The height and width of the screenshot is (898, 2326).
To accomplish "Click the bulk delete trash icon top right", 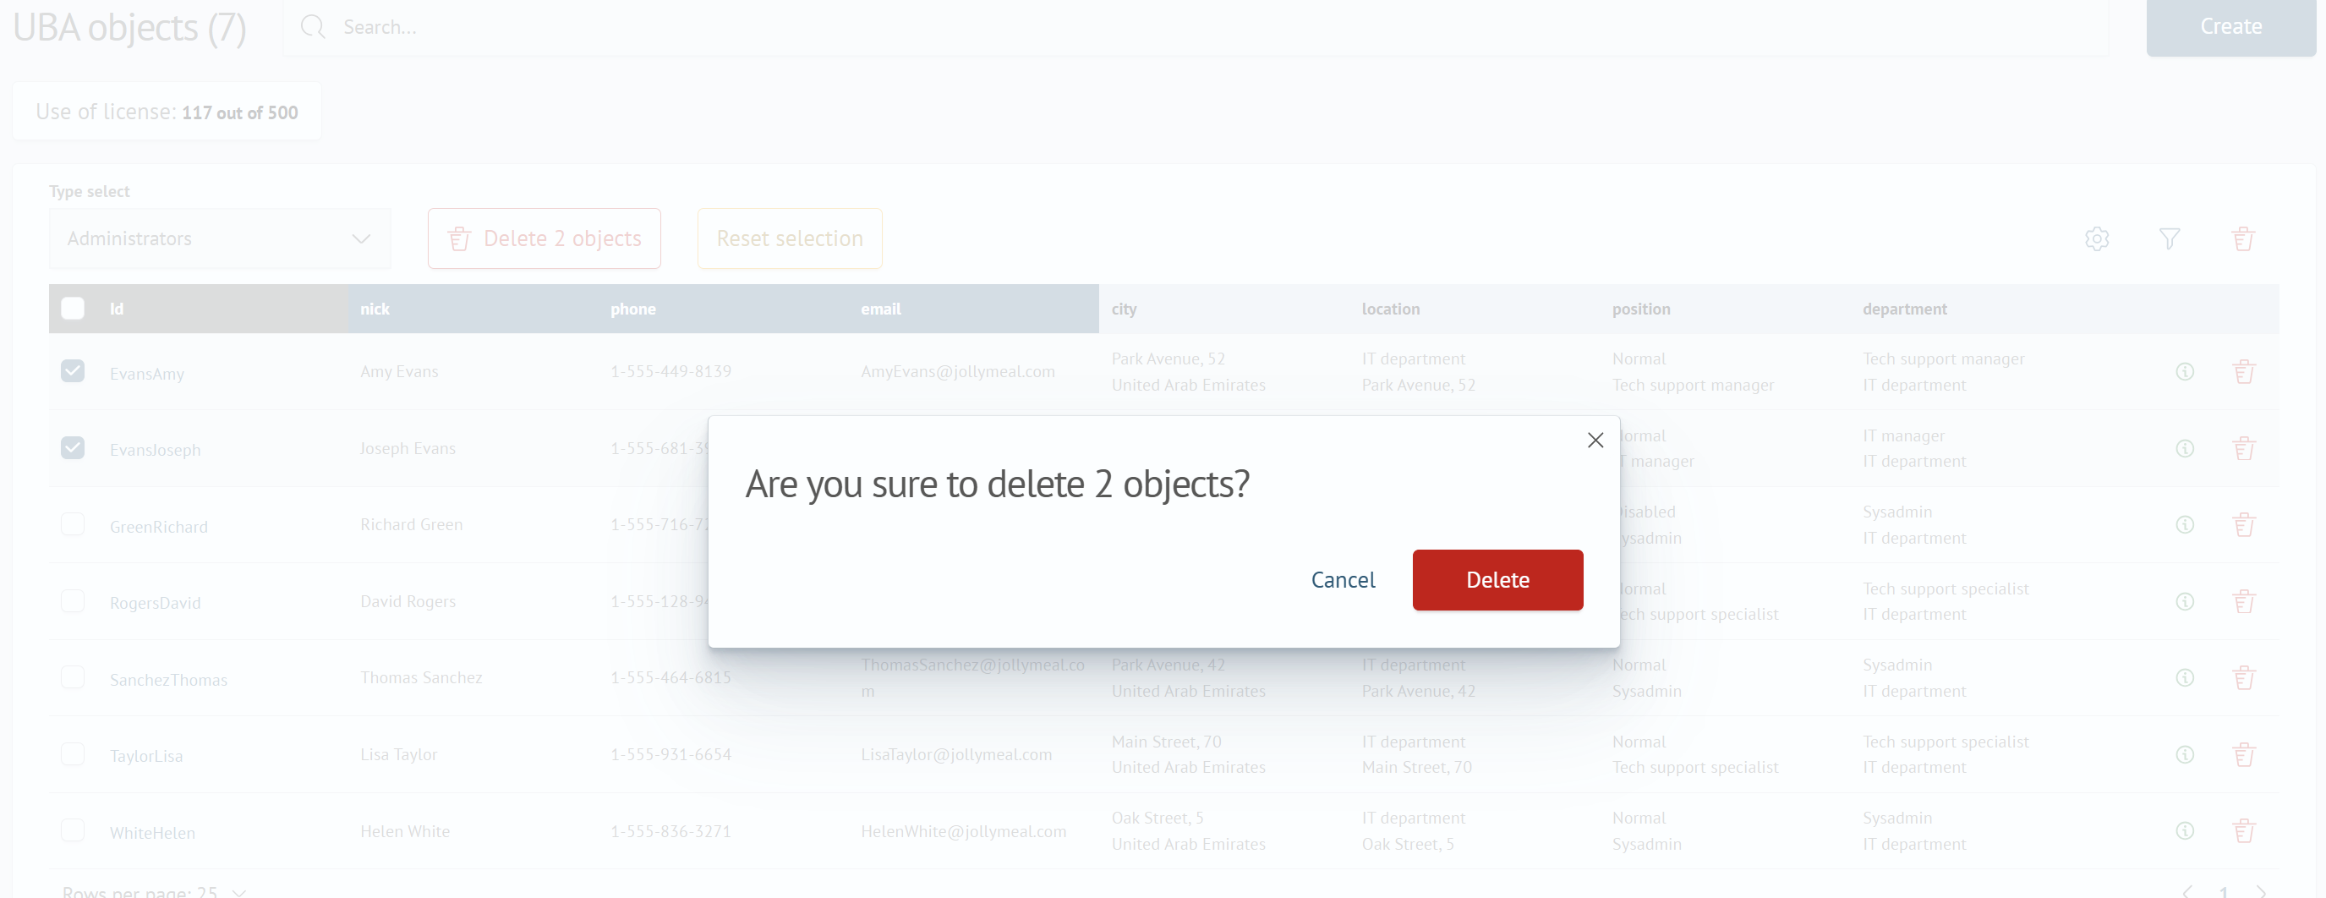I will pos(2245,238).
